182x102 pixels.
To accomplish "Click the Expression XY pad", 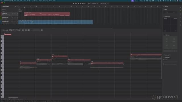I will [170, 25].
